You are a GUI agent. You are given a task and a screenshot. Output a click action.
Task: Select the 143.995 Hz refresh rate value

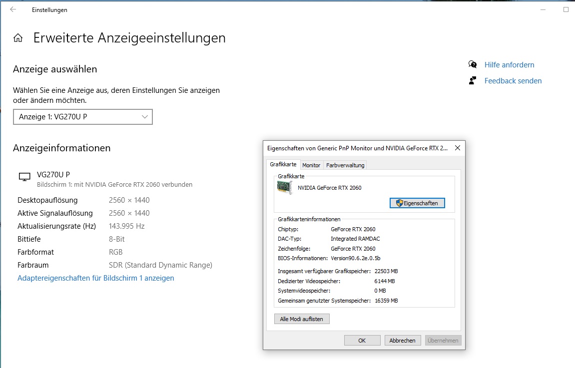point(126,226)
